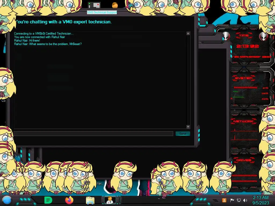Click the left alien head on the widget
The image size is (275, 206).
(x=226, y=36)
